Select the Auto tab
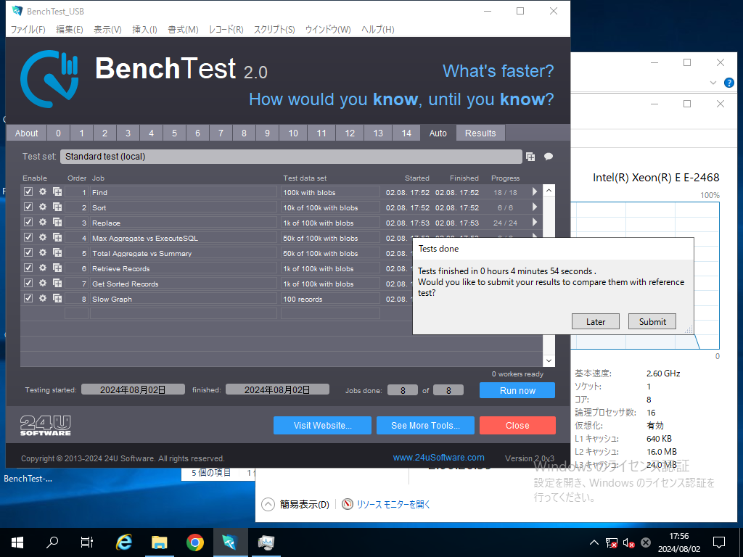The height and width of the screenshot is (557, 743). 438,133
